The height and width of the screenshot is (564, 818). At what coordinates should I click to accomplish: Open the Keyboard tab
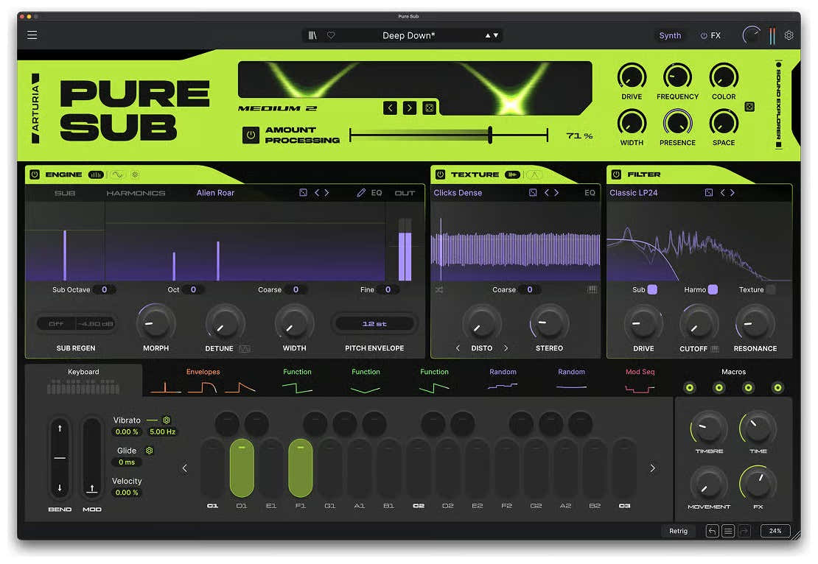(x=83, y=381)
